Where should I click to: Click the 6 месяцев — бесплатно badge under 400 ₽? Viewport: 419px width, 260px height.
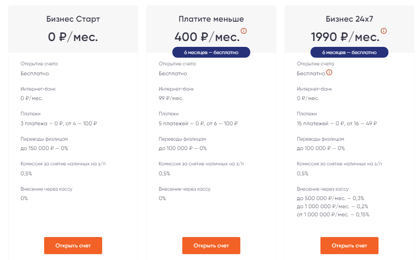tap(211, 52)
